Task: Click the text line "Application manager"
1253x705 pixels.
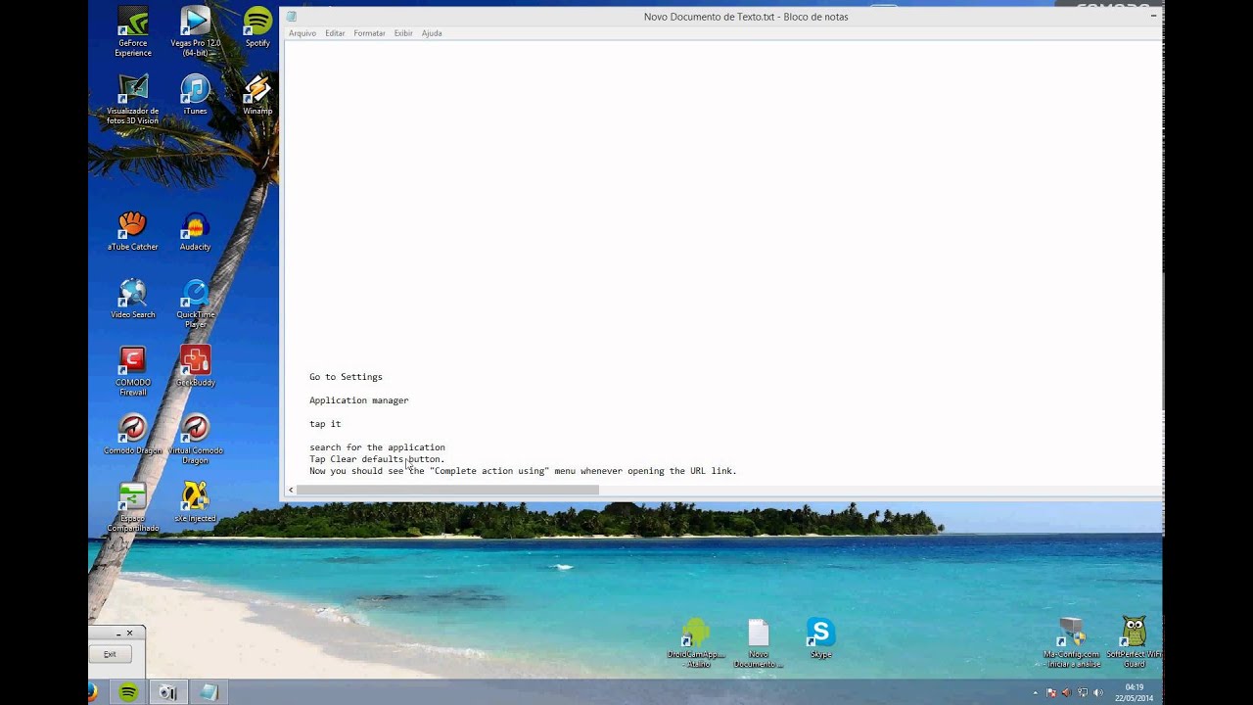Action: click(x=358, y=400)
